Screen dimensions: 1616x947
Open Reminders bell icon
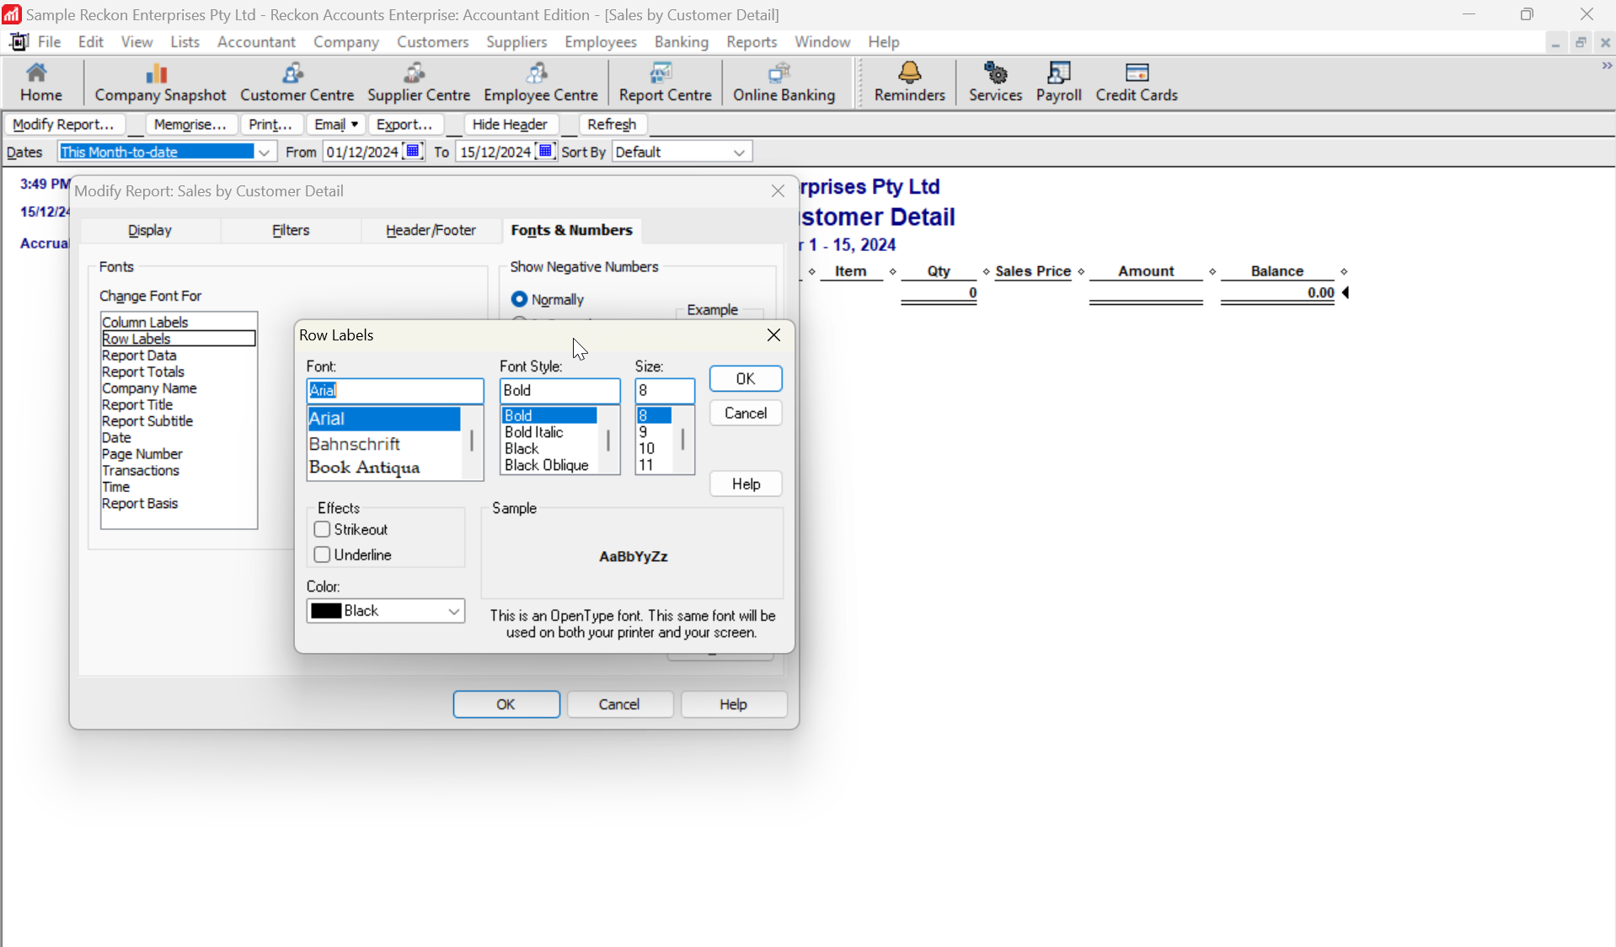[909, 82]
